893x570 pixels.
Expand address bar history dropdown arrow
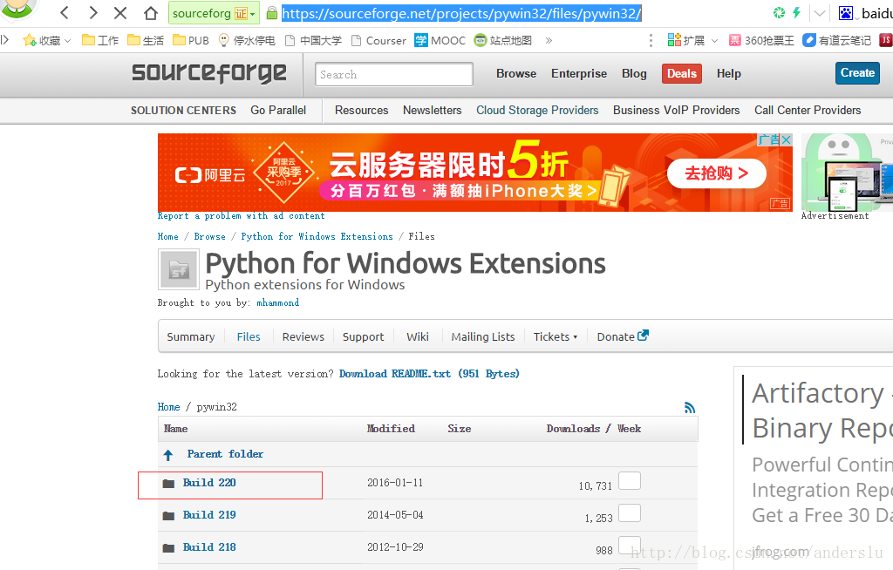pos(819,13)
